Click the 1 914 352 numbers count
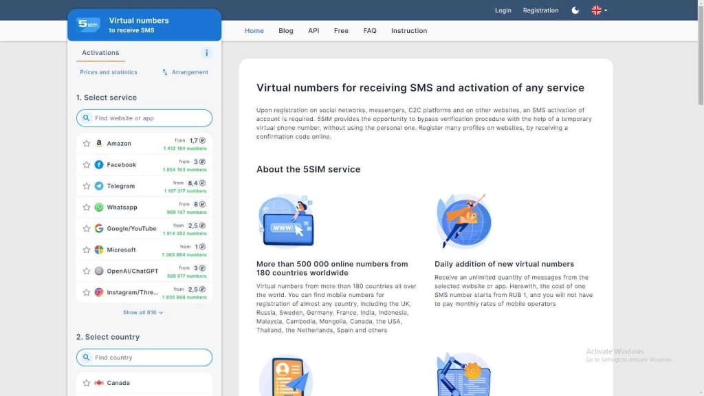 (x=184, y=234)
